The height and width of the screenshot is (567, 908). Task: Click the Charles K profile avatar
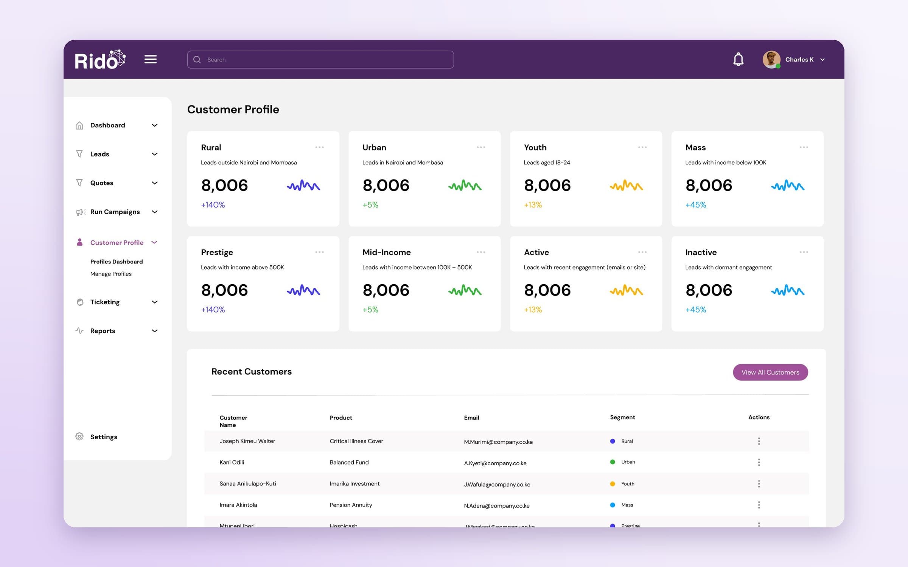tap(771, 59)
